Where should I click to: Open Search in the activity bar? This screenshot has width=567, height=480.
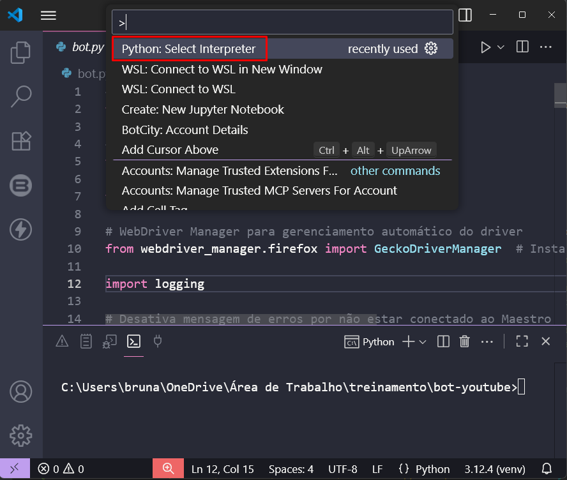click(20, 96)
